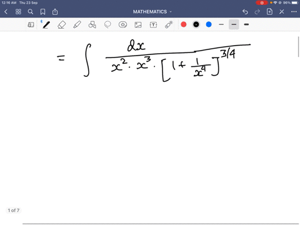Select the Lasso tool
The width and height of the screenshot is (300, 225).
(107, 24)
